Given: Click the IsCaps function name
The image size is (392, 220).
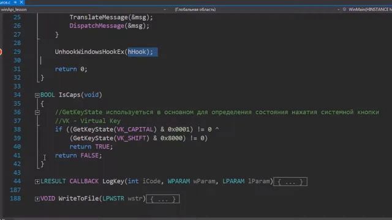Looking at the screenshot, I should pos(69,95).
